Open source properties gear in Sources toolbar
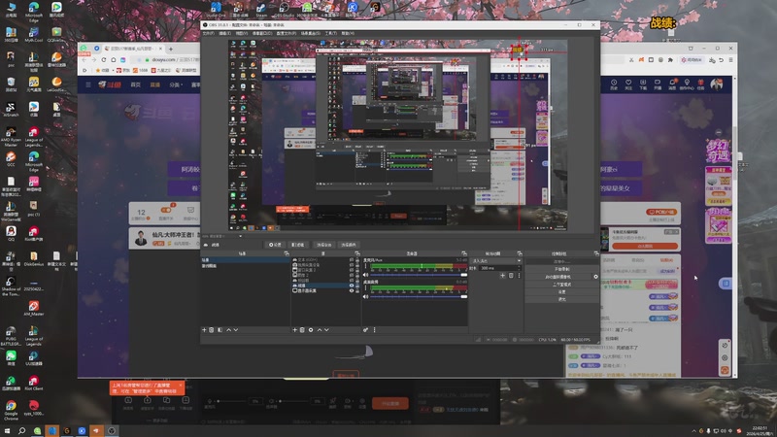Image resolution: width=777 pixels, height=437 pixels. coord(311,330)
